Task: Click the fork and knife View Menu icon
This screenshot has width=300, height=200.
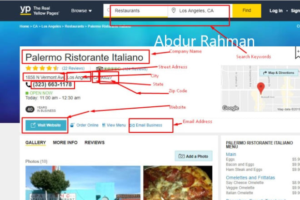Action: pyautogui.click(x=104, y=125)
